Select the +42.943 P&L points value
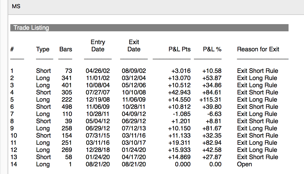Screen dimensions: 304x174 tap(179, 92)
